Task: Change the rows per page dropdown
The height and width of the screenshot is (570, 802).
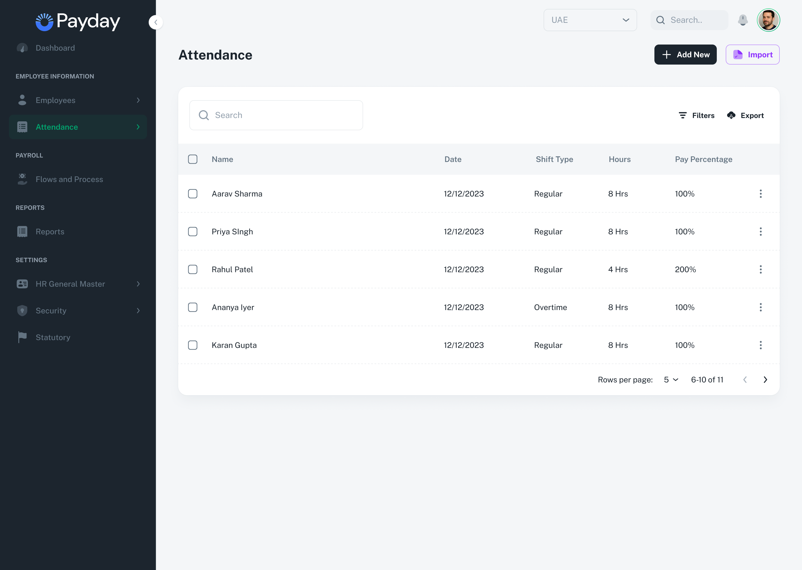Action: 671,380
